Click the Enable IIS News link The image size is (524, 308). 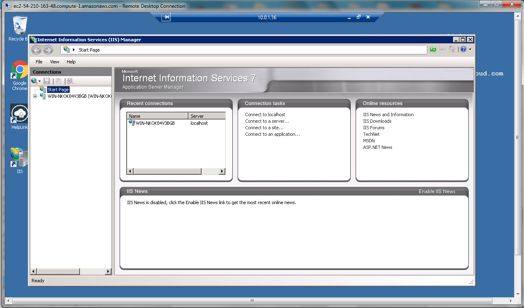(x=437, y=191)
